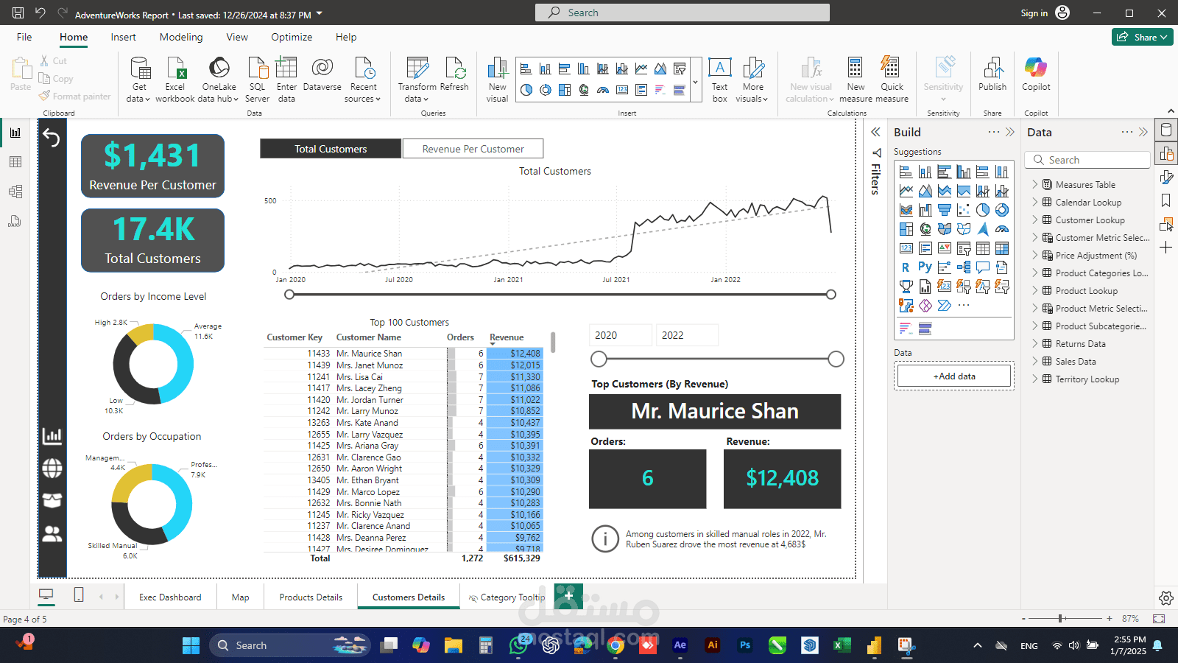
Task: Open Chrome from the taskbar
Action: [616, 645]
